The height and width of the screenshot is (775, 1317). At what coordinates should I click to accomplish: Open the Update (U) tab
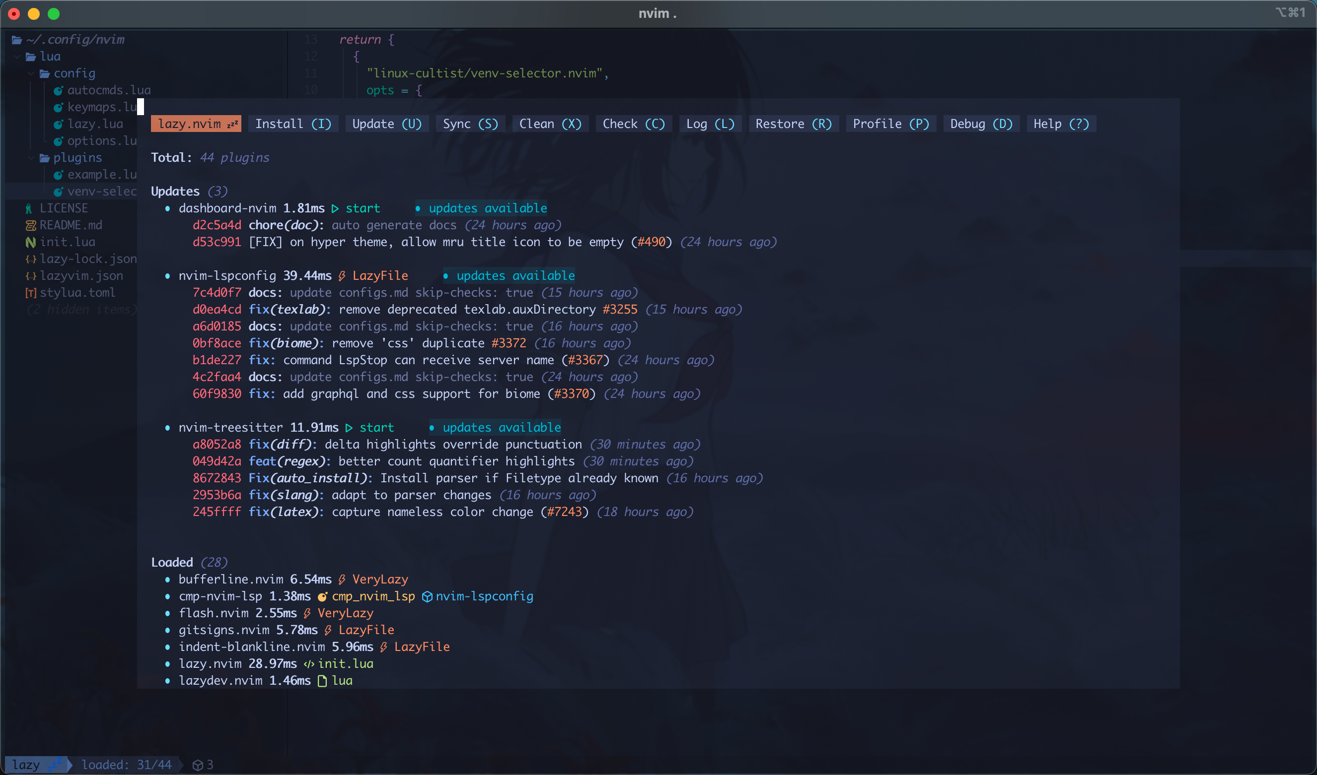coord(387,124)
